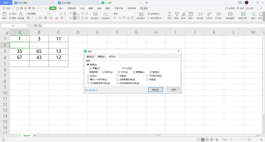
Task: Click the 筛选 Filter funnel icon
Action: (177, 14)
